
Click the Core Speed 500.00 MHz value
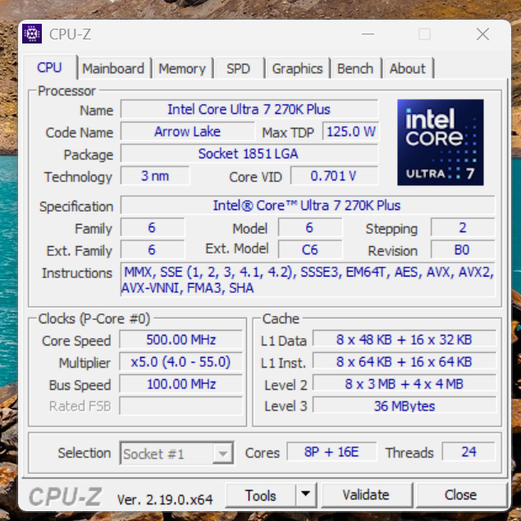click(x=181, y=340)
